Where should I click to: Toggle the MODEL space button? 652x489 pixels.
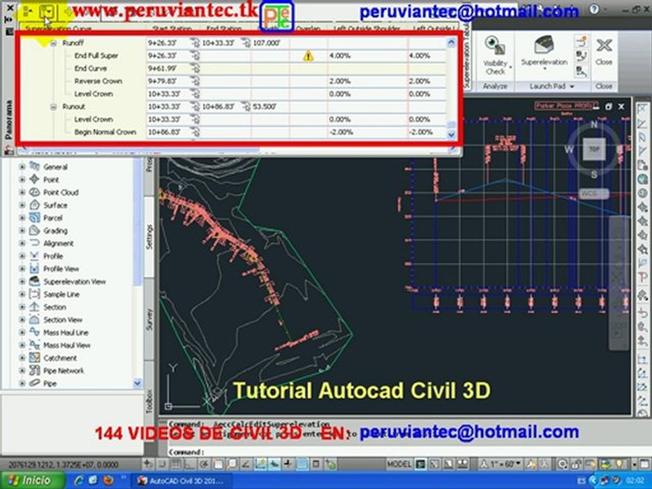click(x=399, y=464)
